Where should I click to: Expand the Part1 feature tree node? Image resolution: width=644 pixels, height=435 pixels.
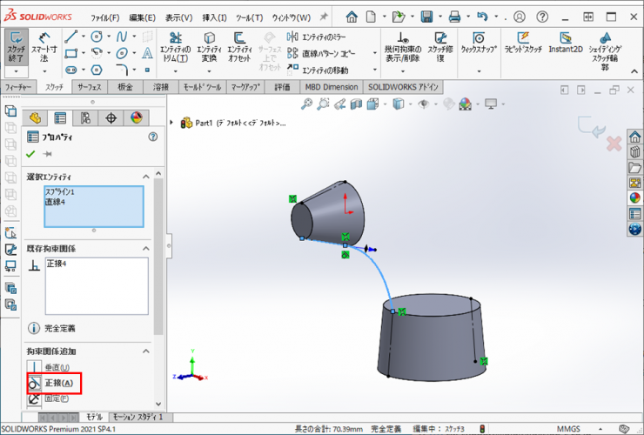[171, 123]
